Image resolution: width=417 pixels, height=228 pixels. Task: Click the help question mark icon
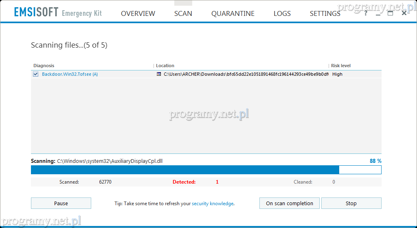pos(366,13)
